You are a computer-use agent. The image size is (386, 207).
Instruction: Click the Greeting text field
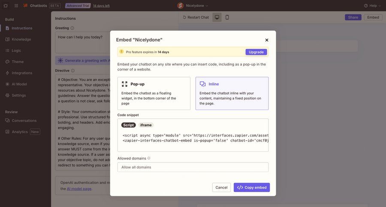tap(83, 42)
